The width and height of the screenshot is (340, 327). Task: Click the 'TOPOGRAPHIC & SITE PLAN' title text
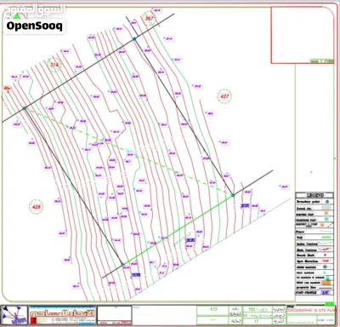click(x=311, y=310)
